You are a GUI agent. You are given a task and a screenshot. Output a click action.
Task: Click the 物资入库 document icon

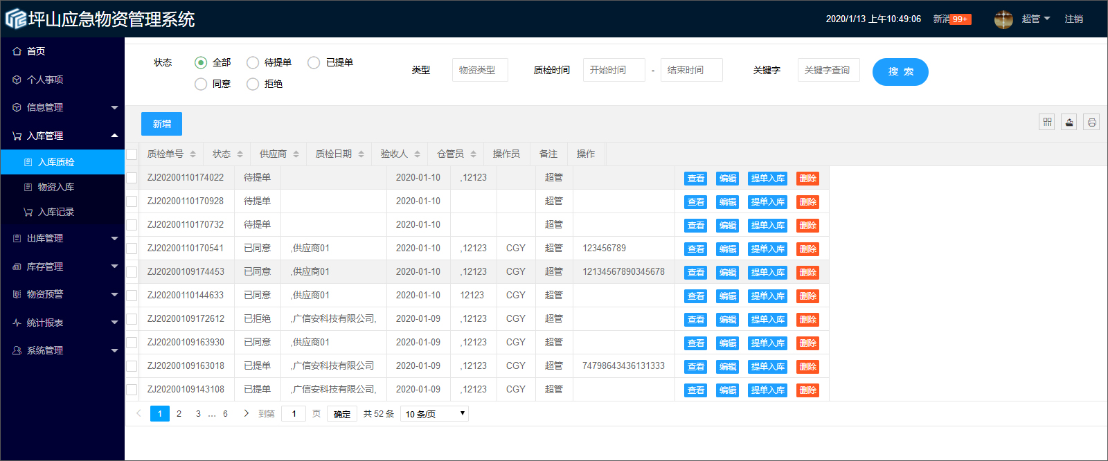tap(28, 187)
